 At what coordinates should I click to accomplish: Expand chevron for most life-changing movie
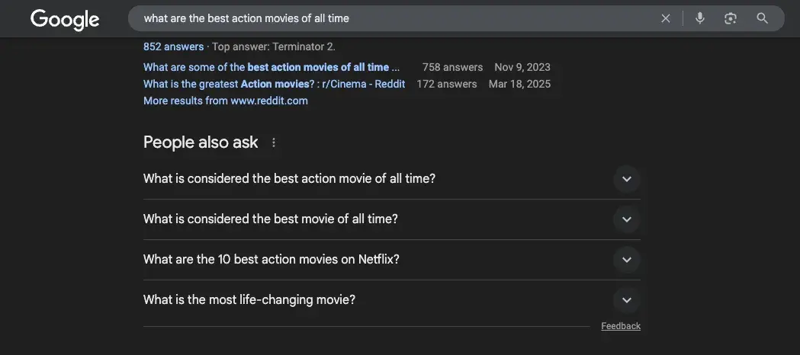(x=626, y=300)
